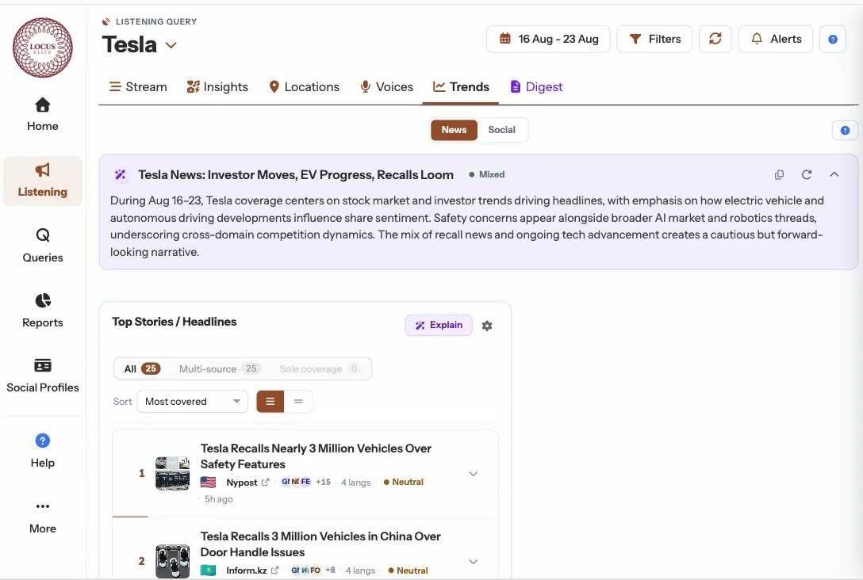
Task: Show the +8 additional sources on story 2
Action: [x=330, y=570]
